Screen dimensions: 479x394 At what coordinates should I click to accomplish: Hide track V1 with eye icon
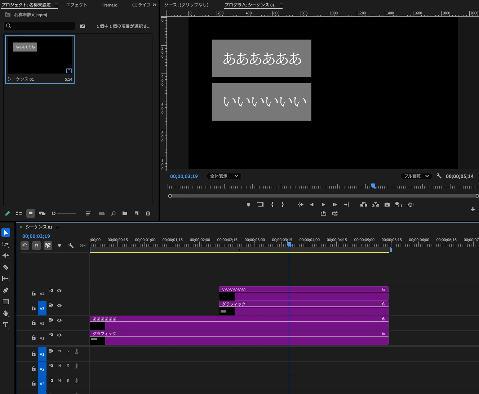coord(59,335)
